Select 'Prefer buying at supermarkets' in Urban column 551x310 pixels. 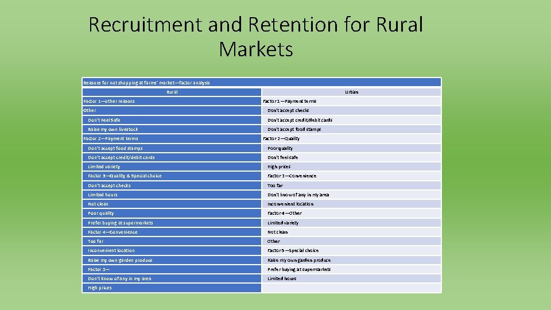click(351, 269)
